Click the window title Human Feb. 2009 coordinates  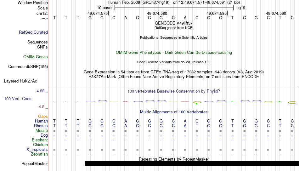[174, 3]
